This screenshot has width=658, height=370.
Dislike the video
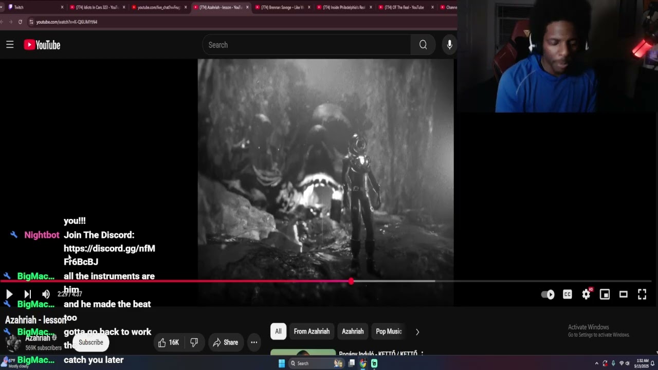194,342
